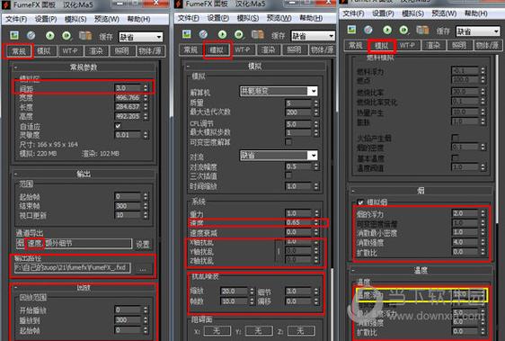Open preview image icon in middle FumeFX window
505x341 pixels.
click(x=187, y=34)
